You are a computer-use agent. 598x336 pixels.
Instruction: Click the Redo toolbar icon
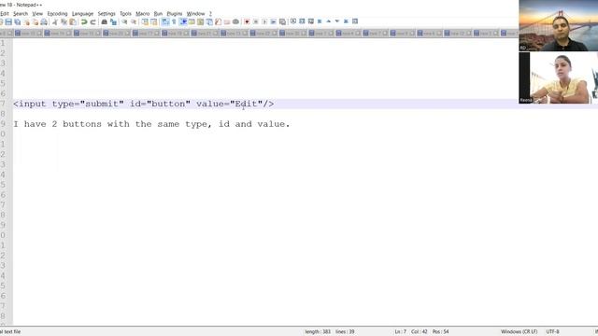pyautogui.click(x=93, y=21)
